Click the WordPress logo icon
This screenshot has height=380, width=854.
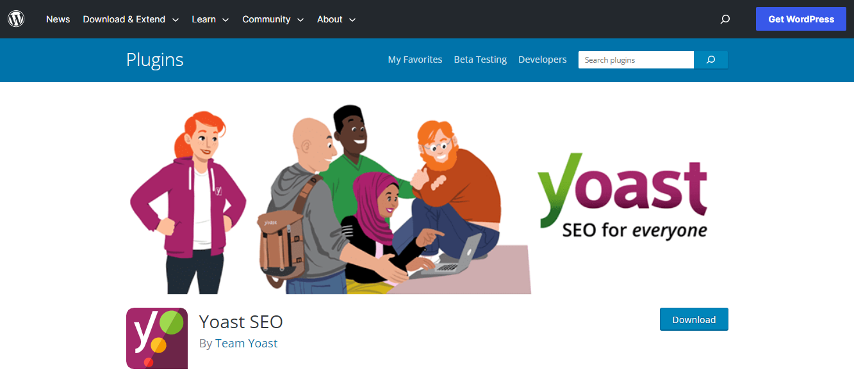tap(16, 19)
